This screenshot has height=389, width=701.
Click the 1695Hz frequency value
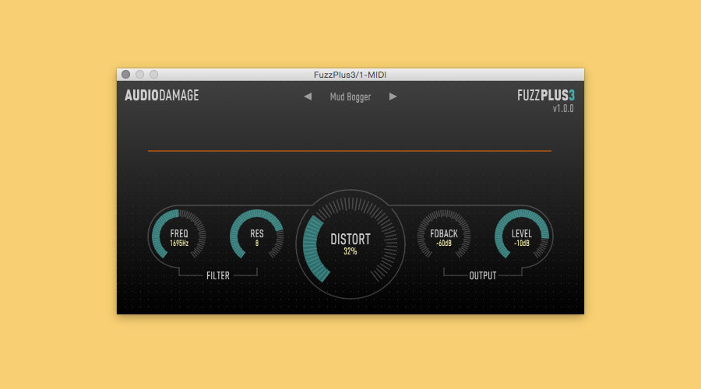179,244
